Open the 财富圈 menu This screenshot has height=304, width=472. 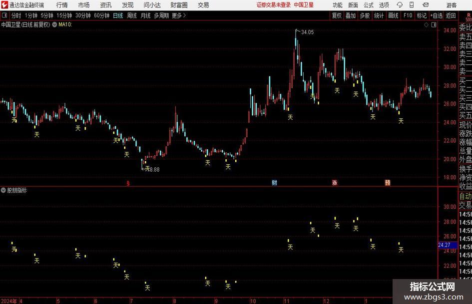(179, 5)
